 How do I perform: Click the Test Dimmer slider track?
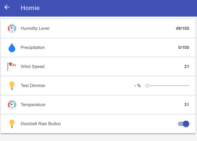[168, 85]
